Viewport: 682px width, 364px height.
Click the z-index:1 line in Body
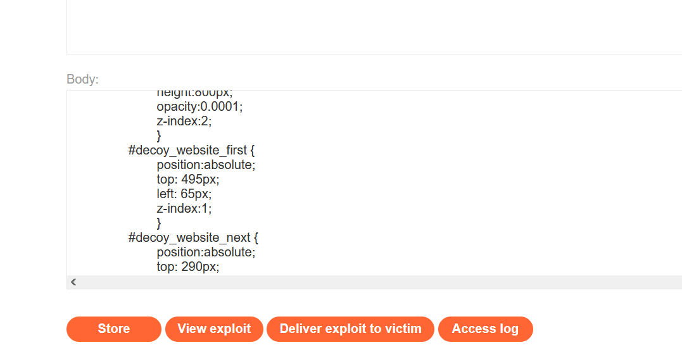pyautogui.click(x=184, y=208)
